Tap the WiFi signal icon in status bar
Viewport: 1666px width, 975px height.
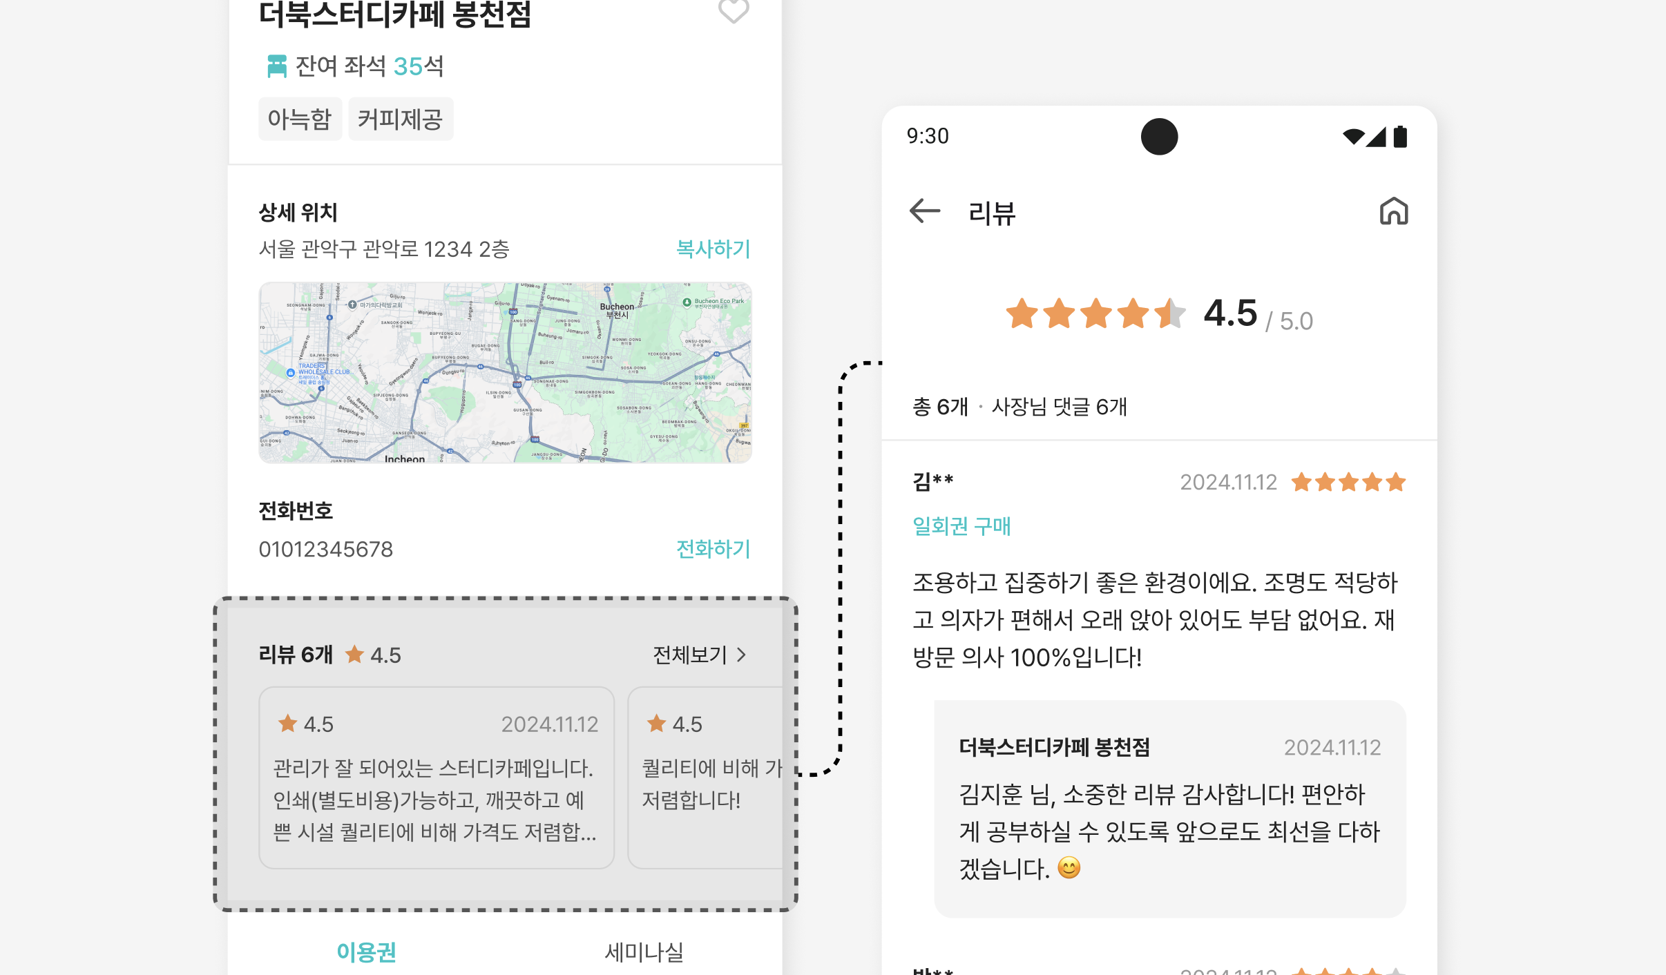(1352, 137)
